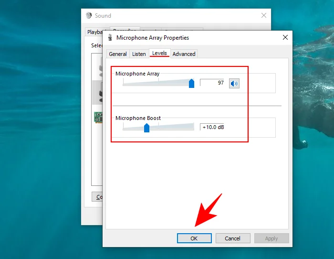Click the speaker icon in Sound title bar
Viewport: 334px width, 259px height.
pyautogui.click(x=89, y=15)
